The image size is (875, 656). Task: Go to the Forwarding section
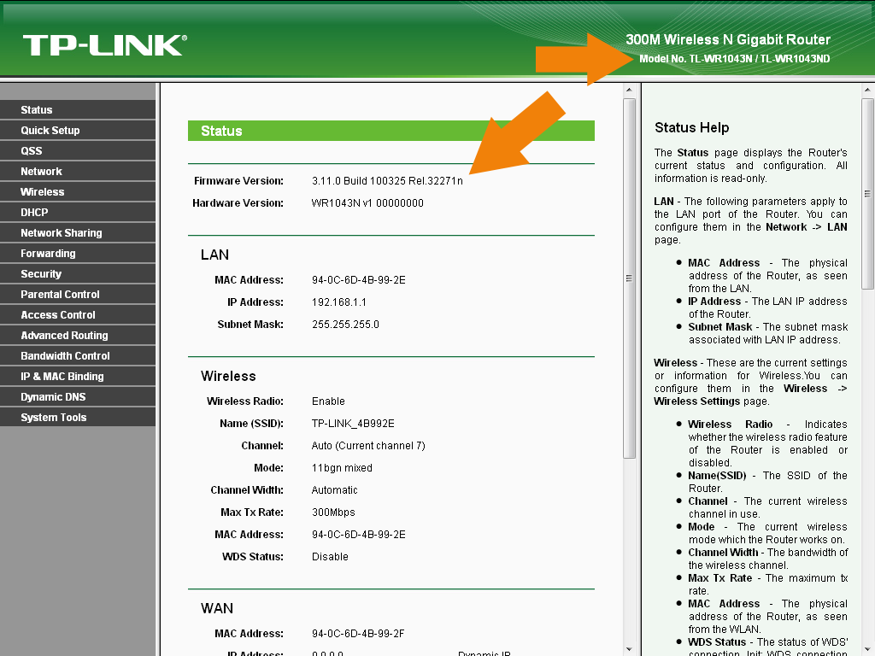click(78, 253)
